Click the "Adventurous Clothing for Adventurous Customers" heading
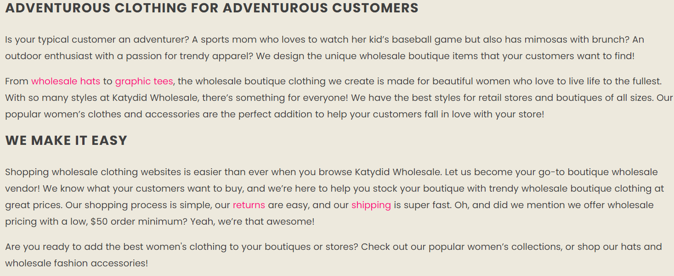This screenshot has width=674, height=276. point(212,8)
